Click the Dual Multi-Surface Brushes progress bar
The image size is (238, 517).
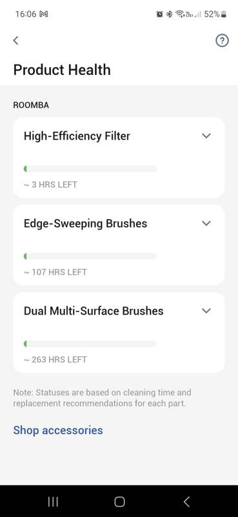(90, 344)
